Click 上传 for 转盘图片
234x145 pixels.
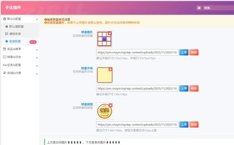(x=184, y=53)
